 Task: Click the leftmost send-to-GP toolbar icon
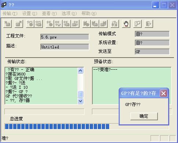(x=7, y=23)
